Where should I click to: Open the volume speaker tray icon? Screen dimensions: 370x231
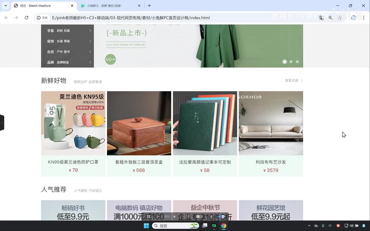pos(352,226)
